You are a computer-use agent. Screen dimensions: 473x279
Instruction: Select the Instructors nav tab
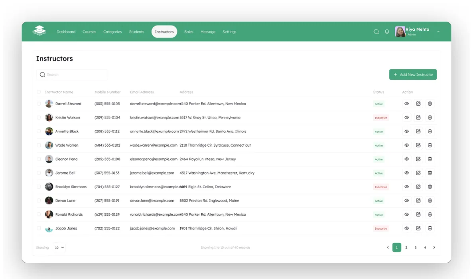point(164,31)
